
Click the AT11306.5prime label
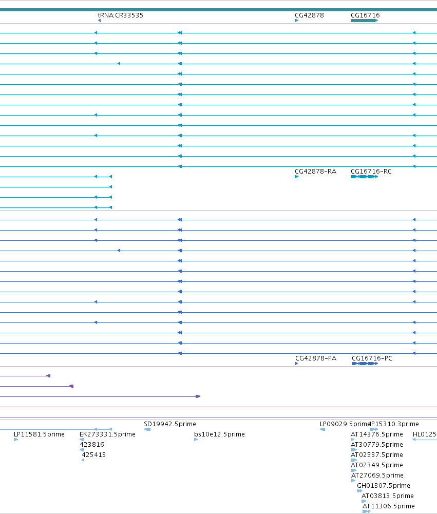(x=389, y=506)
